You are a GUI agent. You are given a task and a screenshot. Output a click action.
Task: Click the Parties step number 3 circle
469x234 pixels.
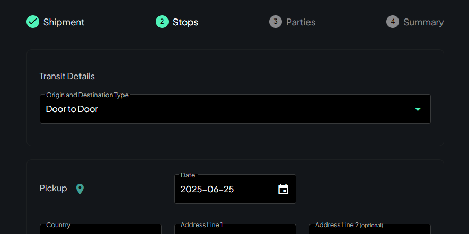276,22
